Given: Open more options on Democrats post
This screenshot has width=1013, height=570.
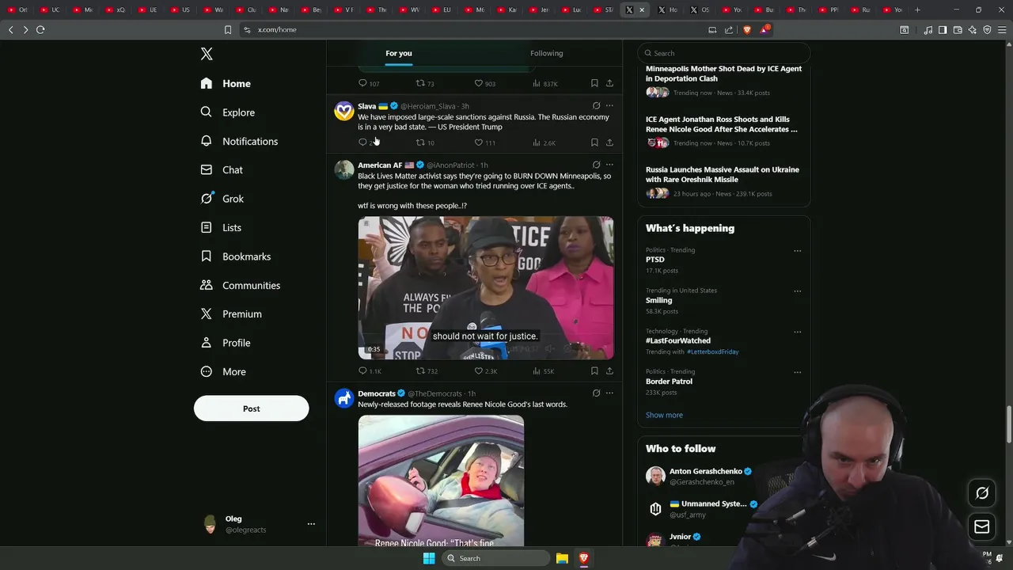Looking at the screenshot, I should [609, 393].
